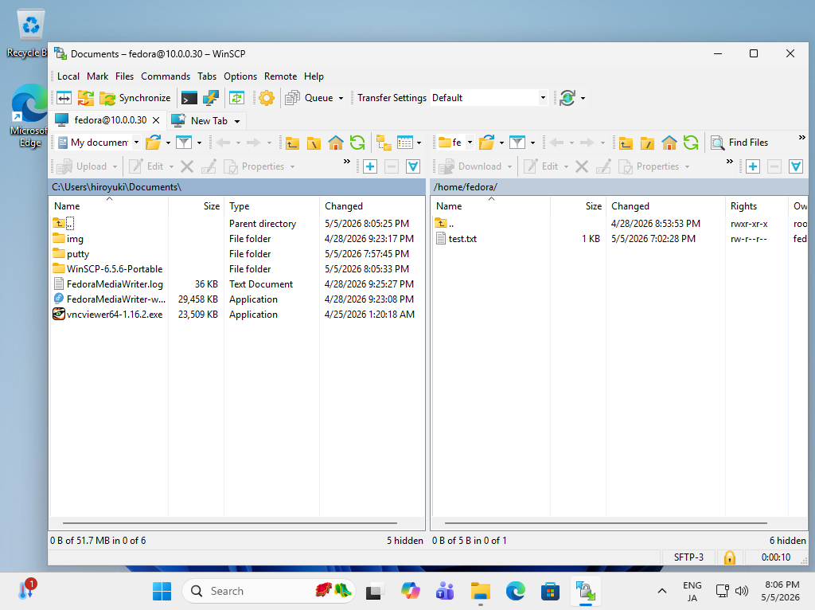Open the Files menu

click(124, 76)
